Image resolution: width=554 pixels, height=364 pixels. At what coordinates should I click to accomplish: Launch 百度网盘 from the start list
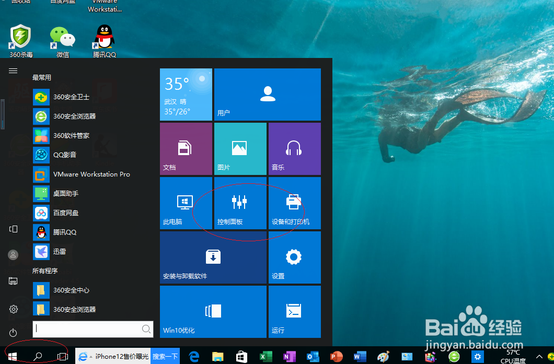click(x=92, y=213)
